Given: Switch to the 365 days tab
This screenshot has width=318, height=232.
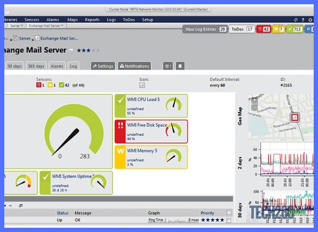Looking at the screenshot, I should pyautogui.click(x=36, y=66).
